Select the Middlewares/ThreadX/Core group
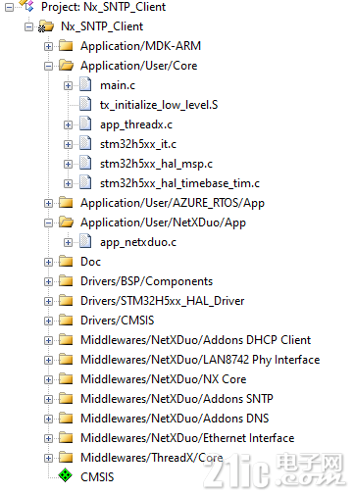Image resolution: width=354 pixels, height=495 pixels. [152, 458]
